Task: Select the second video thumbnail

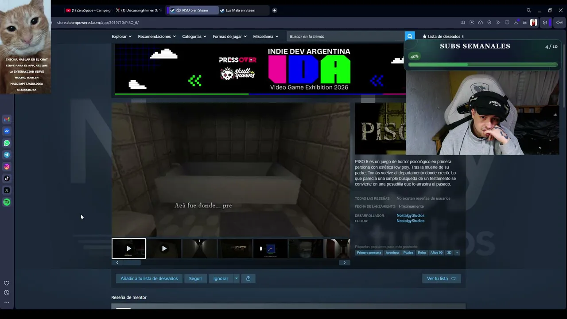Action: 164,249
